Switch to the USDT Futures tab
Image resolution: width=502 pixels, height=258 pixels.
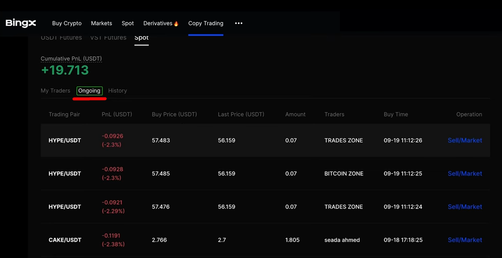pyautogui.click(x=61, y=38)
